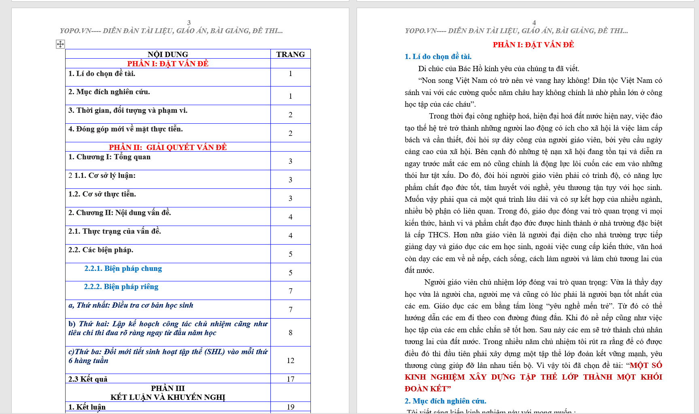This screenshot has width=699, height=414.
Task: Click 'PHẦN II: GIẢI QUYẾT VẤN ĐỀ' table heading
Action: [168, 147]
